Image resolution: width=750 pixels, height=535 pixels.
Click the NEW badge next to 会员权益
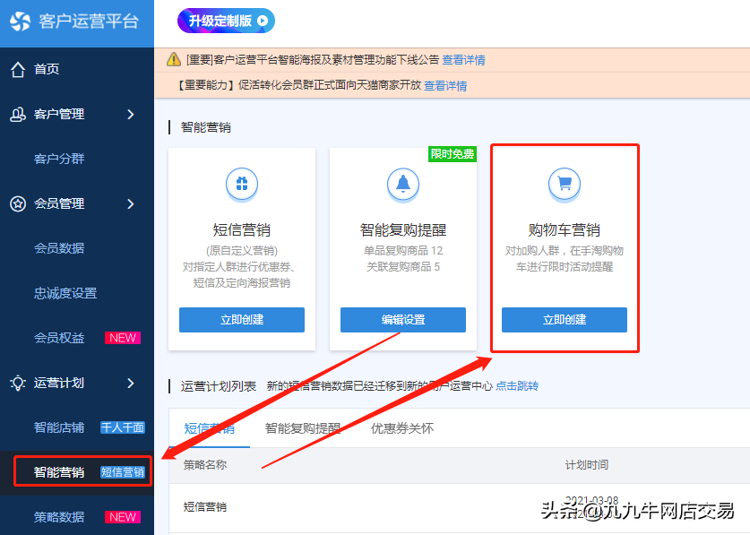[x=123, y=338]
